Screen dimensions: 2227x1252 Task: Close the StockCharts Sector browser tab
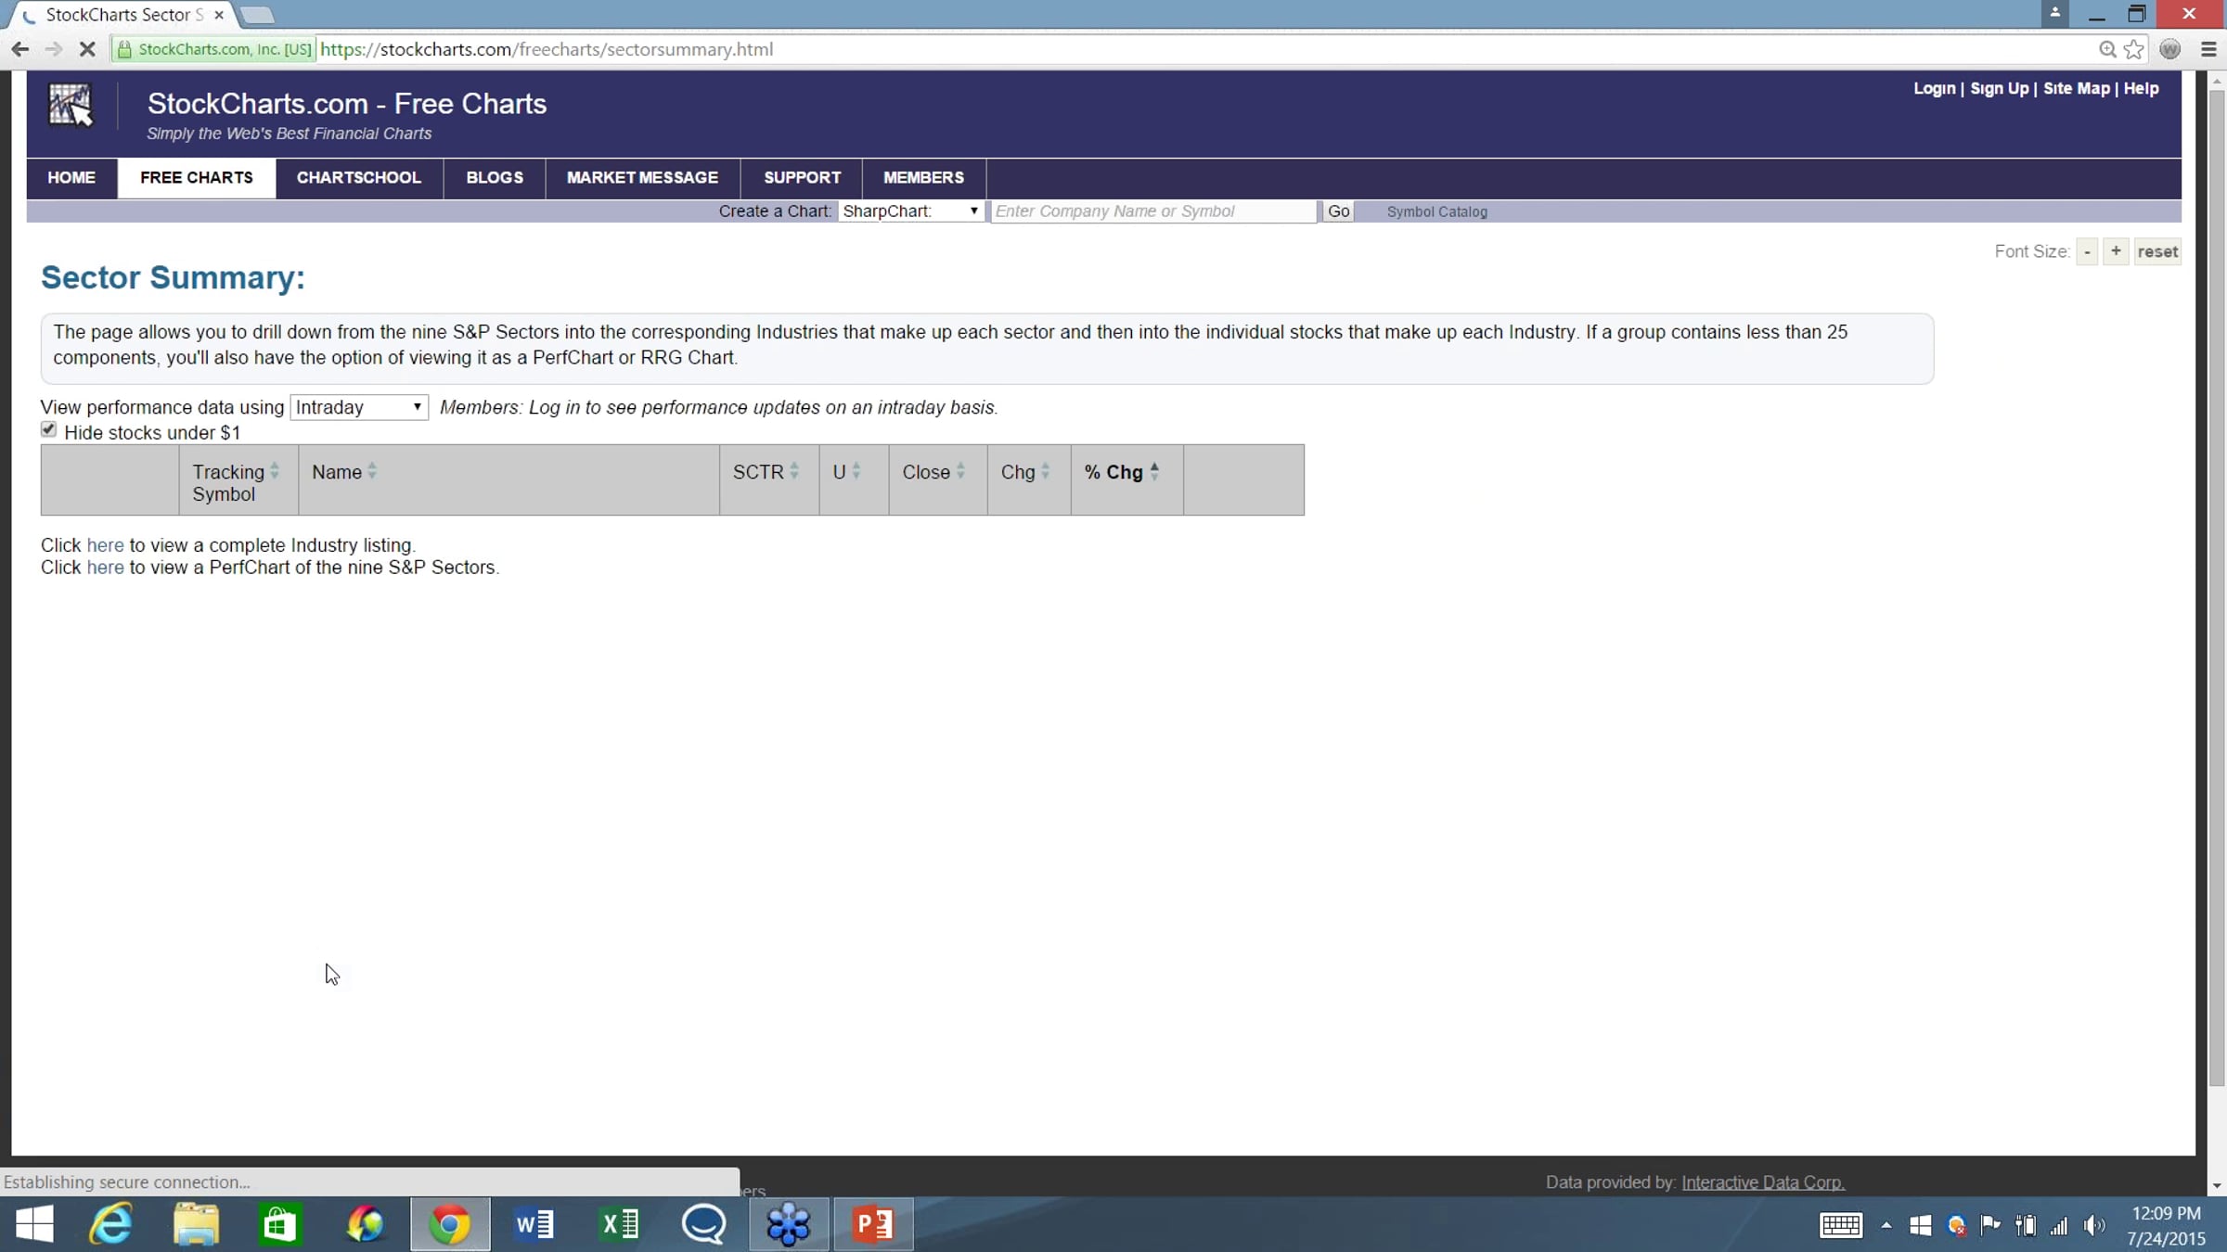[219, 15]
